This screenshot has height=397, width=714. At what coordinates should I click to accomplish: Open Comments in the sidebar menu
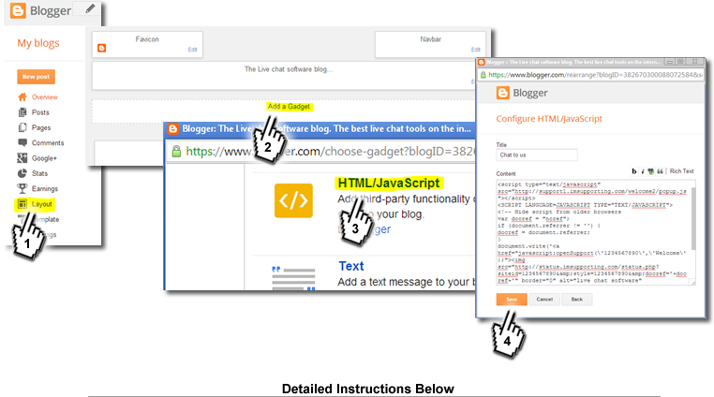[x=48, y=143]
